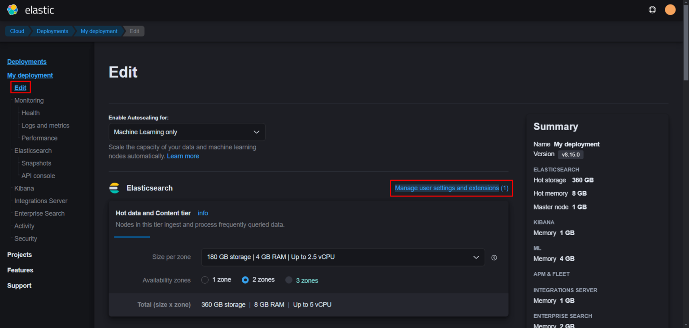
Task: Open Snapshots under Elasticsearch
Action: click(36, 163)
